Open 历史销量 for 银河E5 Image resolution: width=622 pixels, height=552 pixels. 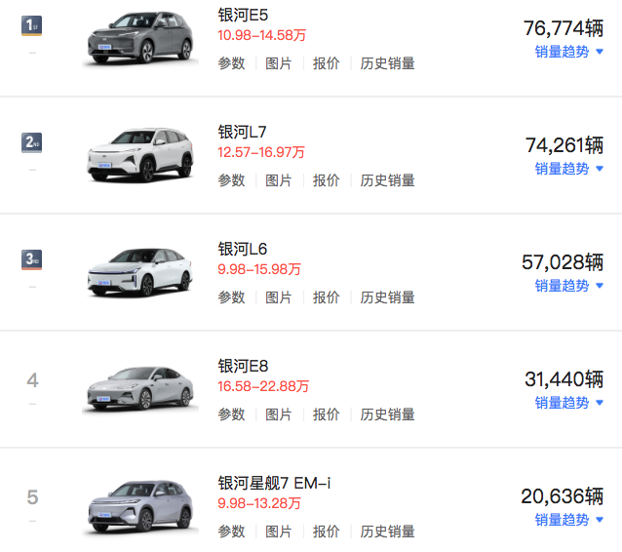[x=387, y=63]
